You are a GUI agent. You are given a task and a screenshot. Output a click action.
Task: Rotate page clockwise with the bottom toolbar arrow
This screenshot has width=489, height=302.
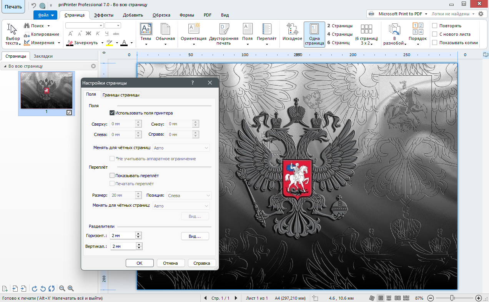click(35, 289)
